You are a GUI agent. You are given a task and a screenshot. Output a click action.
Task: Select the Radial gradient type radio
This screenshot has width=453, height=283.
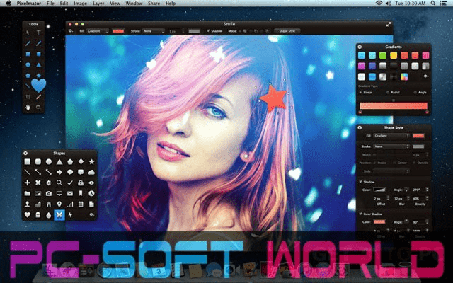click(x=388, y=93)
